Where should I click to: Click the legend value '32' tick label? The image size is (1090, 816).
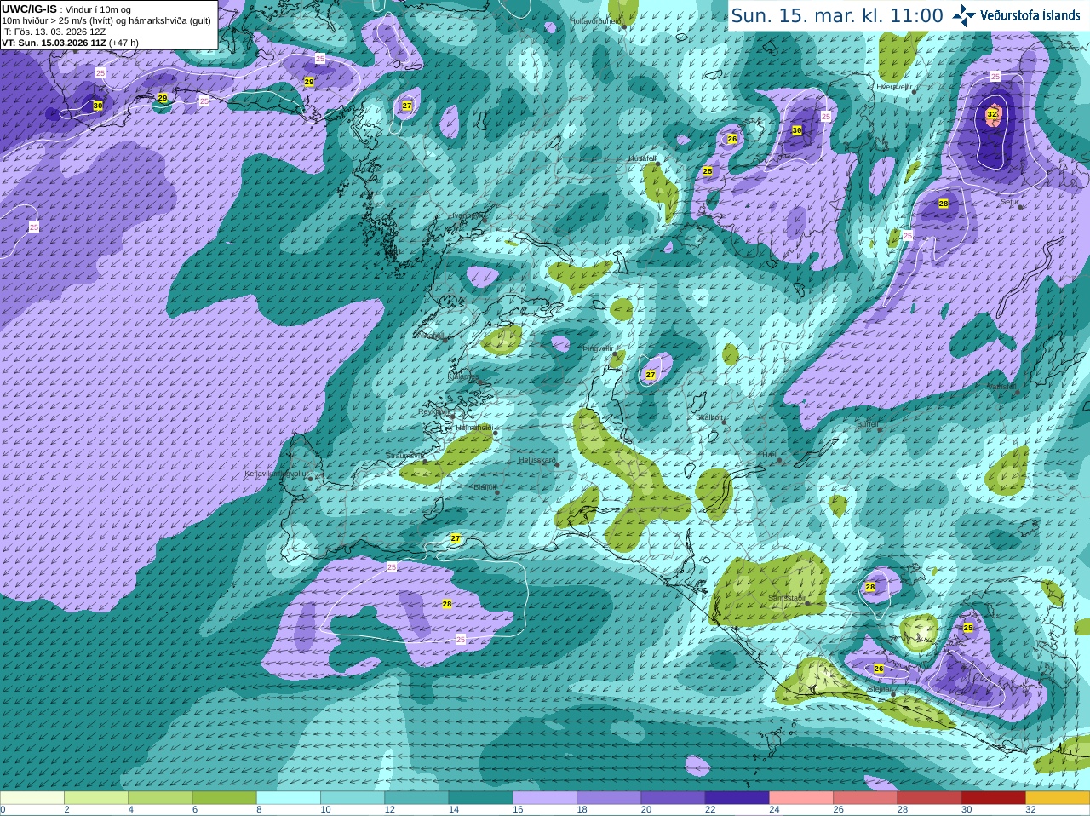click(x=1030, y=810)
